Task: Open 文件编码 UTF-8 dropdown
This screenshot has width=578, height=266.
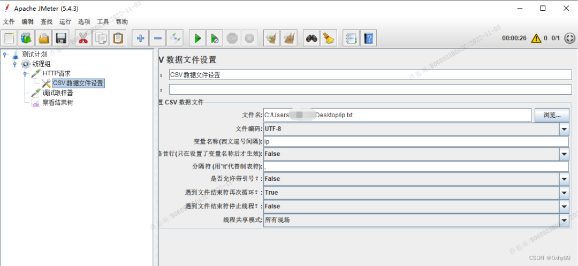Action: coord(564,129)
